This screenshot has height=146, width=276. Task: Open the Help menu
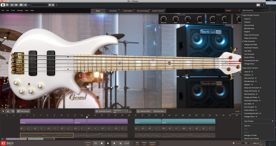tap(32, 11)
